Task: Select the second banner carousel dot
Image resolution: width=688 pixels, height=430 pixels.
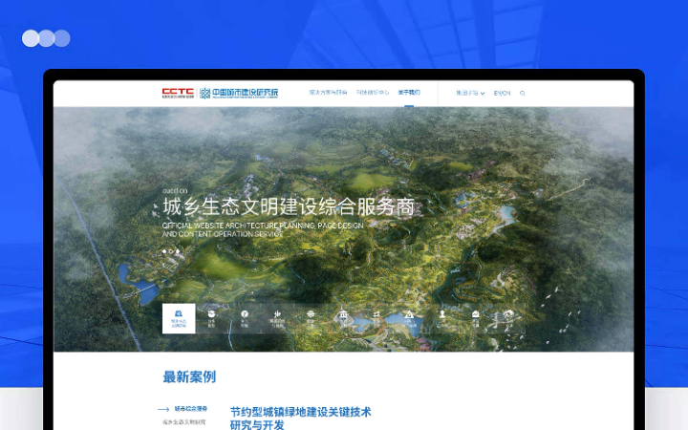Action: 170,251
